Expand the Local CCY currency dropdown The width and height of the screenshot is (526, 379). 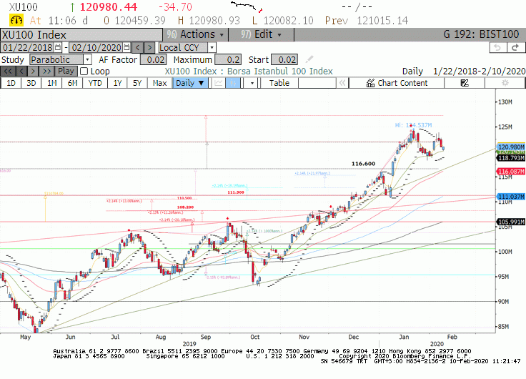[x=187, y=48]
